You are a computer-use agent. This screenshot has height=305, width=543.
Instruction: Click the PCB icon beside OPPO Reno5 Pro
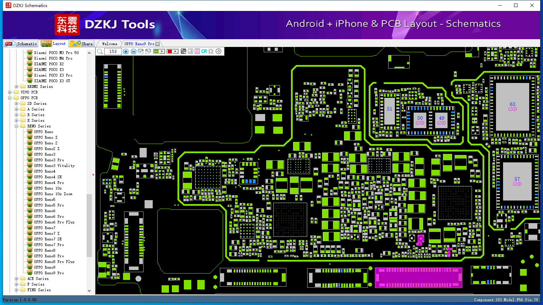click(x=30, y=205)
